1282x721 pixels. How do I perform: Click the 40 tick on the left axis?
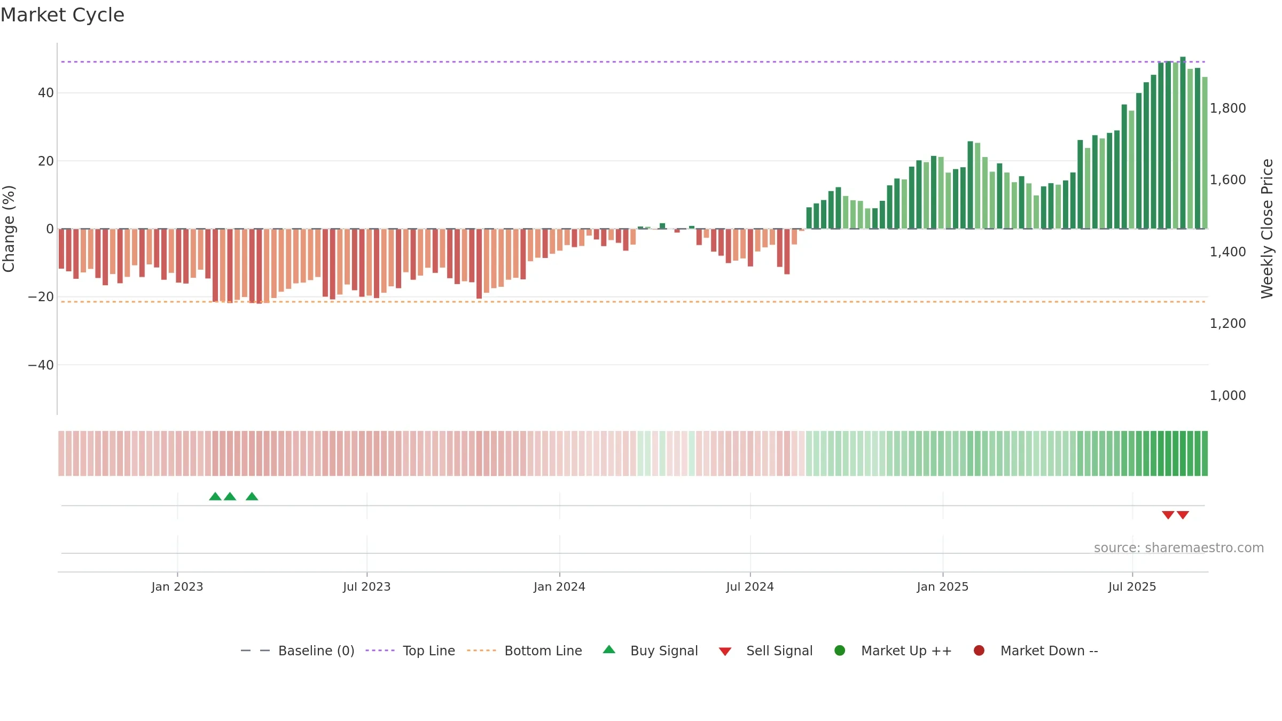46,93
